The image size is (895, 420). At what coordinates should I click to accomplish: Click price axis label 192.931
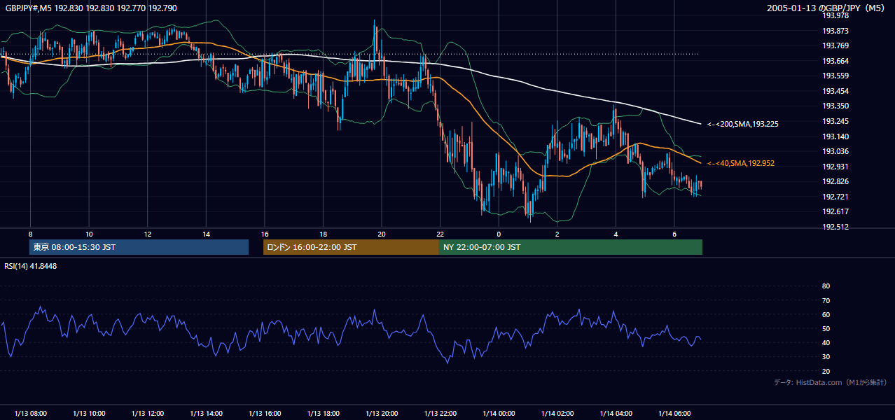pyautogui.click(x=835, y=167)
